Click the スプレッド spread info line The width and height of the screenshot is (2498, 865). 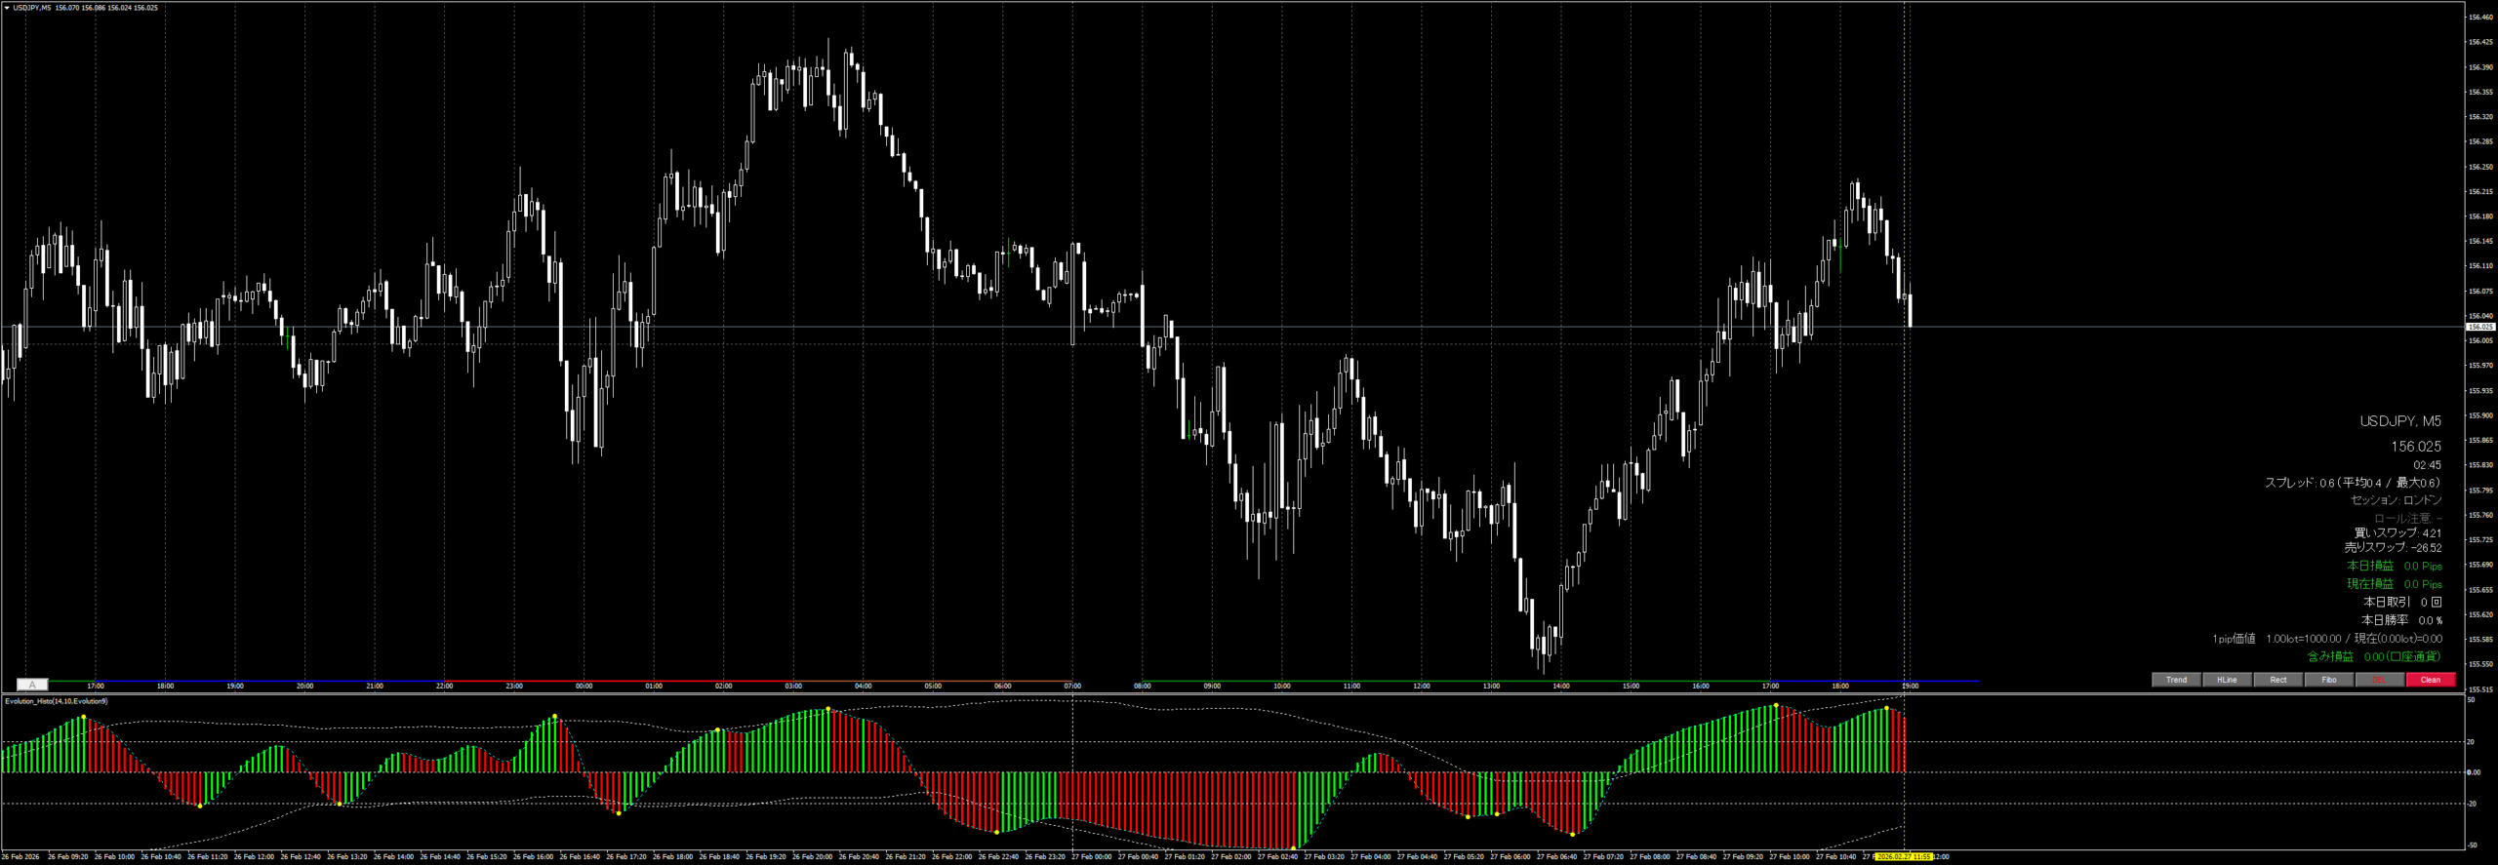click(x=2352, y=483)
